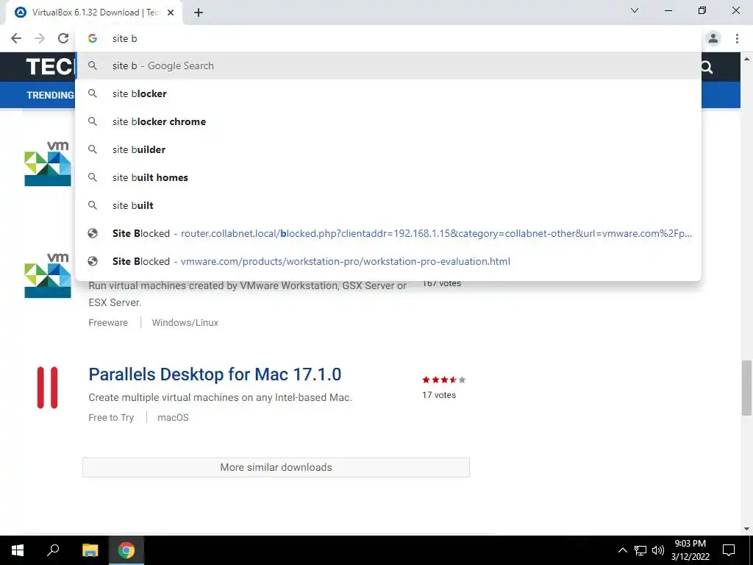The width and height of the screenshot is (753, 565).
Task: Open the Chrome three-dot menu
Action: 737,38
